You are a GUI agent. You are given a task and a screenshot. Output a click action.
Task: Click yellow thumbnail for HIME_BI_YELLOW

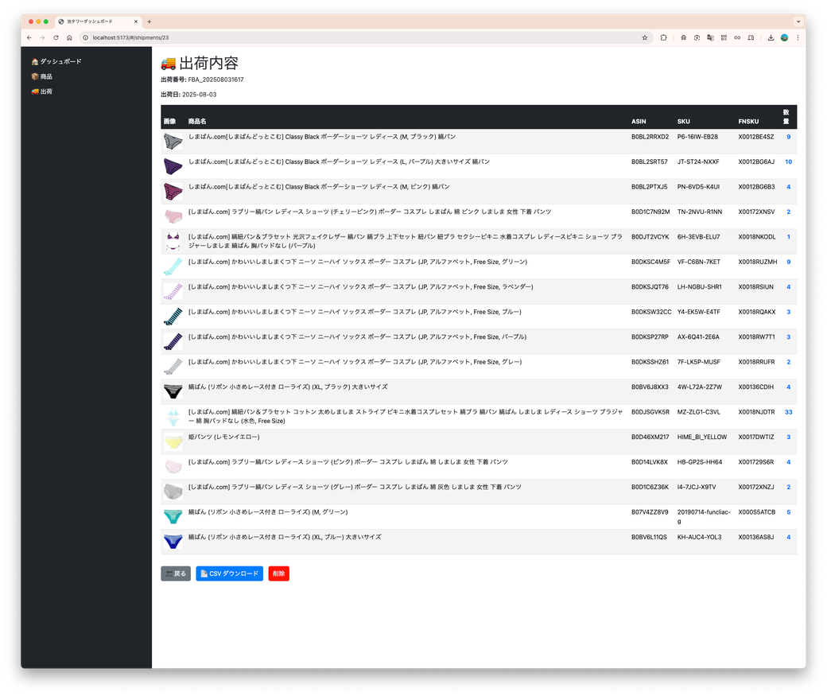173,441
